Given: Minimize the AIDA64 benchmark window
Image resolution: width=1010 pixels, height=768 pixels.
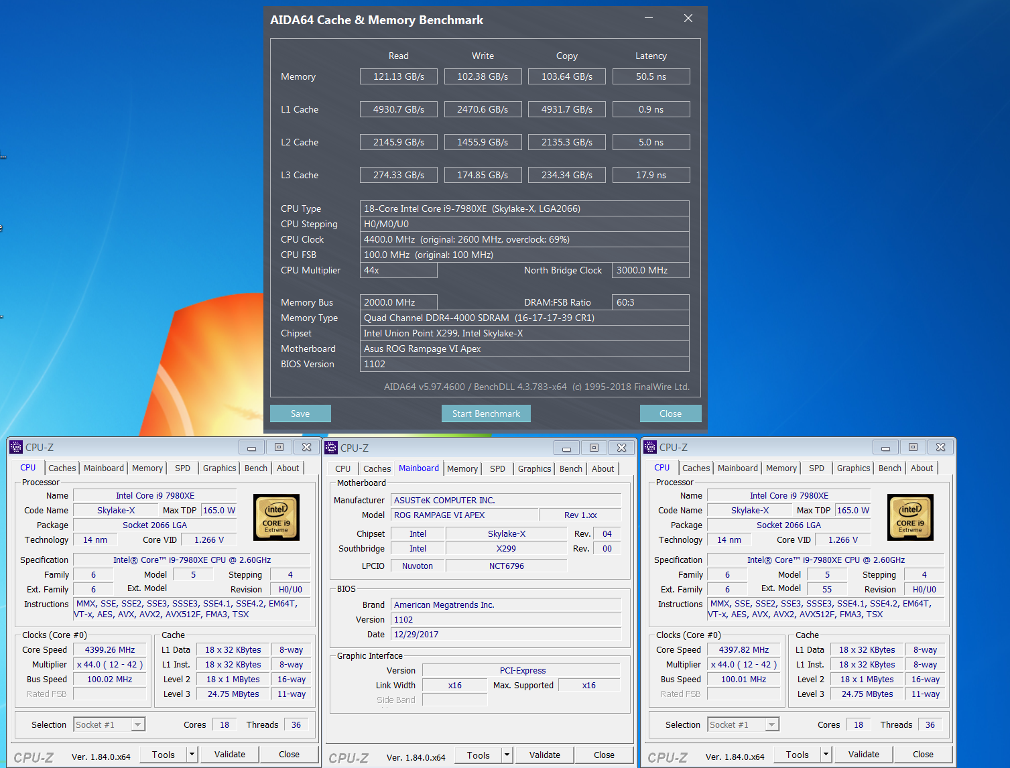Looking at the screenshot, I should click(649, 19).
